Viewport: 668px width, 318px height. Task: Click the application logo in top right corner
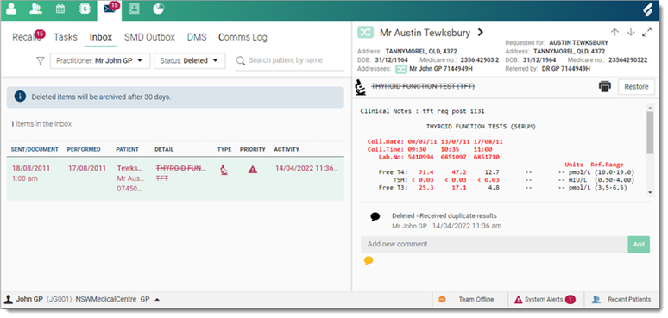pyautogui.click(x=647, y=9)
